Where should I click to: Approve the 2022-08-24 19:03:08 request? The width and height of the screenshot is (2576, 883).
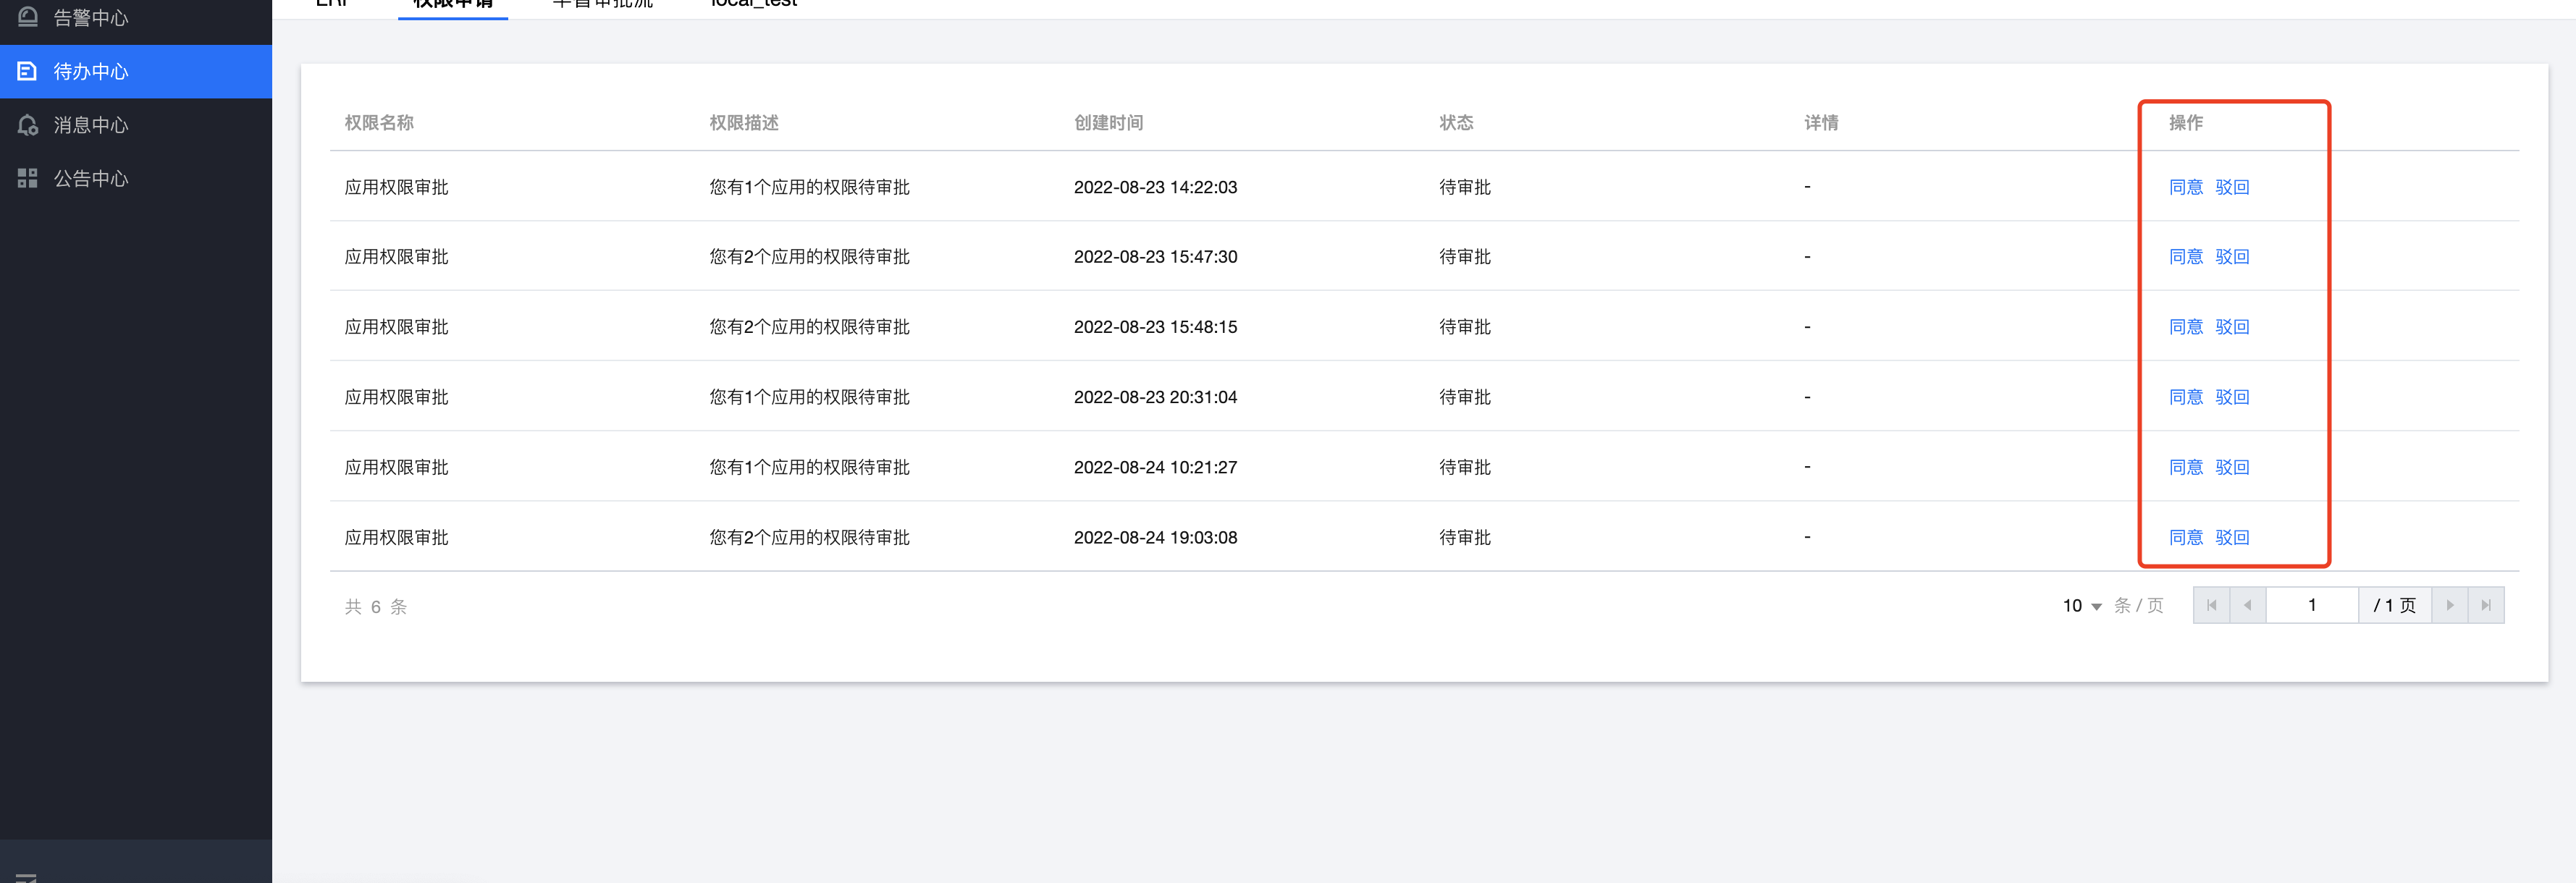click(2185, 537)
